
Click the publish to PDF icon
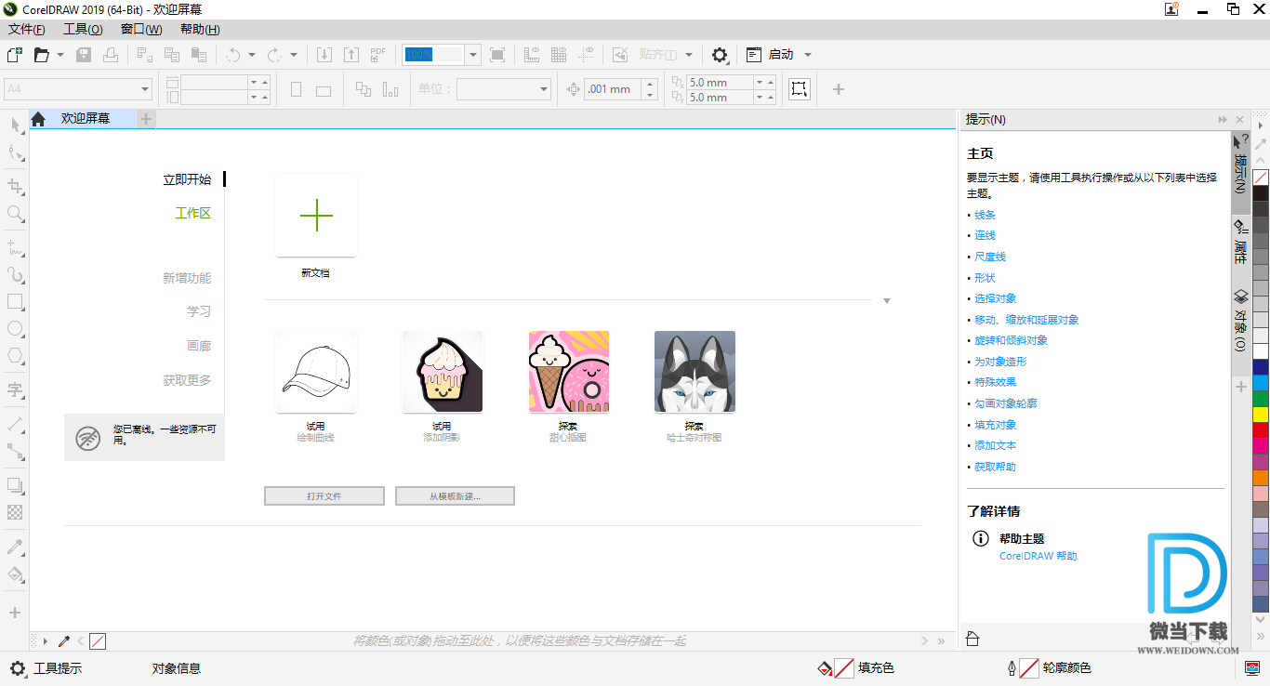tap(377, 55)
